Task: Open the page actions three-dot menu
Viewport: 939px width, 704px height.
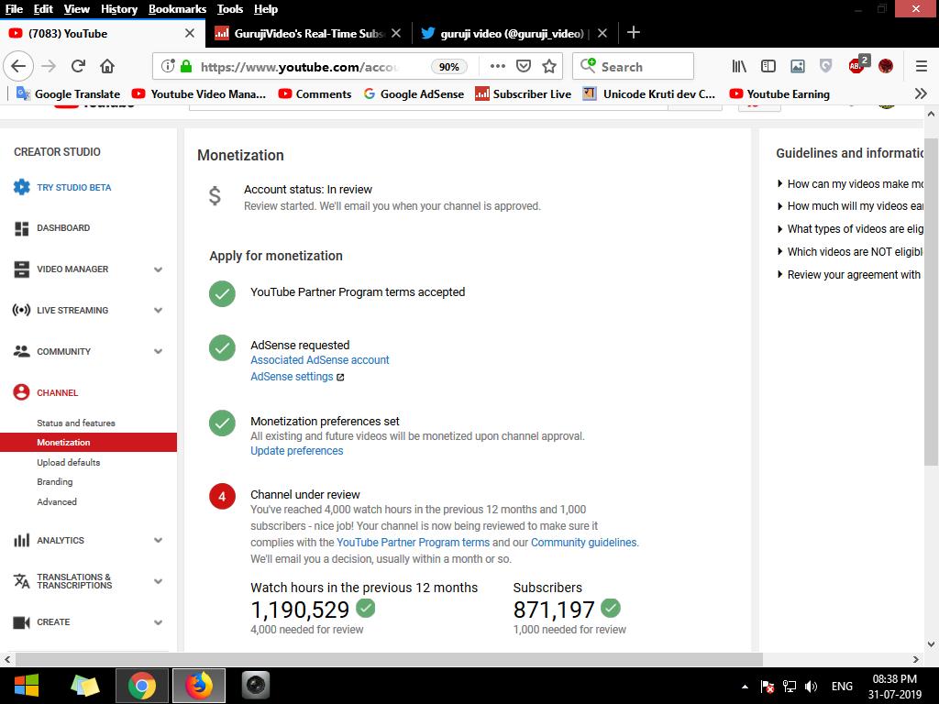Action: 498,66
